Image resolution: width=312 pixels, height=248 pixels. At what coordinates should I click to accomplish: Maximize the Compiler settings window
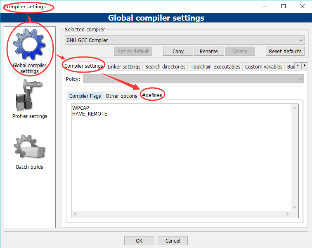click(284, 6)
